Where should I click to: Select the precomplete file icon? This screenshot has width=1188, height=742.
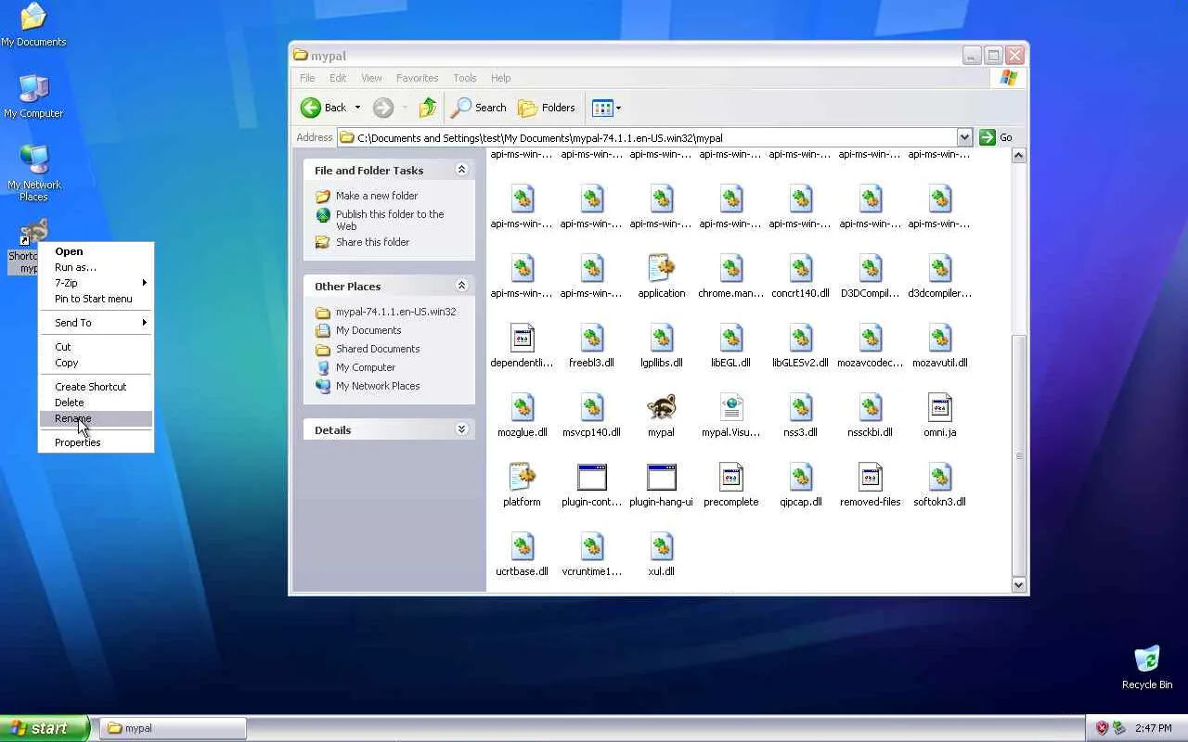click(x=730, y=478)
